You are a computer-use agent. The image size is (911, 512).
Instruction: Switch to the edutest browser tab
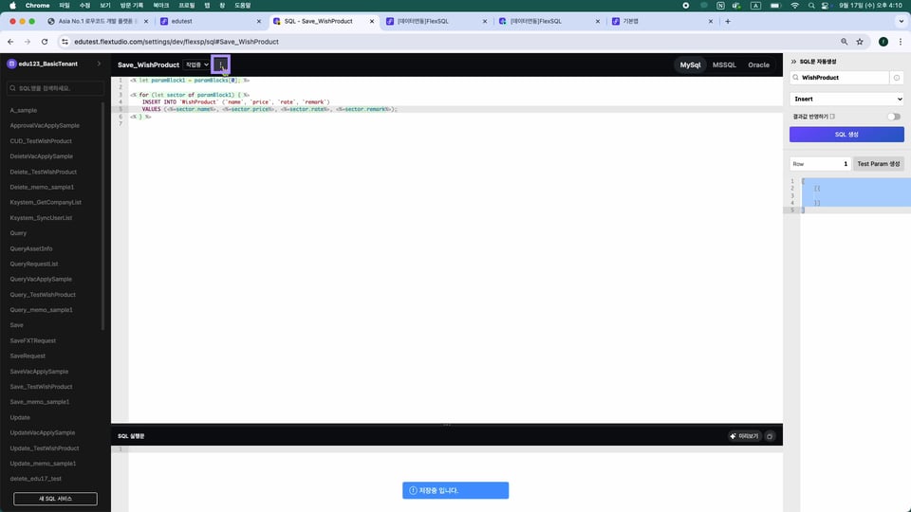tap(210, 21)
